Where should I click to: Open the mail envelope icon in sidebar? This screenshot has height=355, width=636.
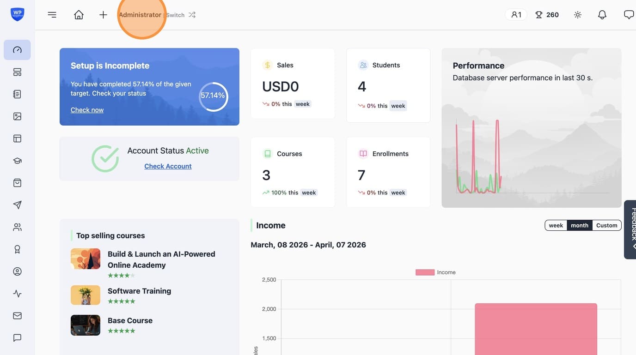pyautogui.click(x=17, y=316)
